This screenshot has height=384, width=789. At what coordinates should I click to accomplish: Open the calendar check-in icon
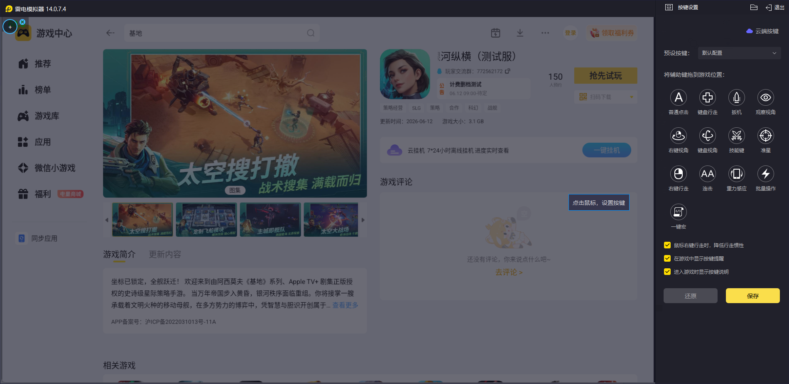[x=495, y=33]
